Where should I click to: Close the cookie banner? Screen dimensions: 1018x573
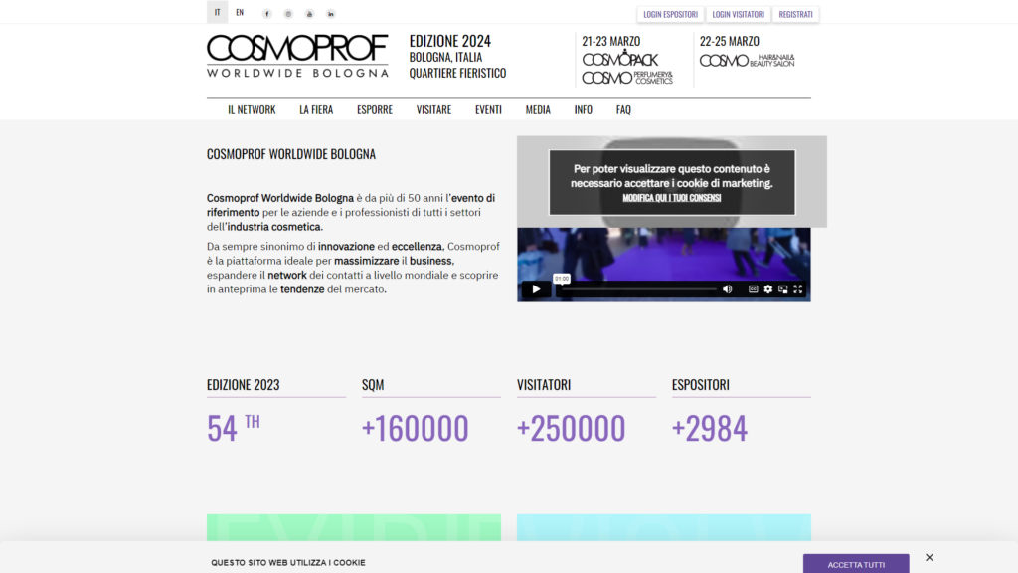point(930,557)
